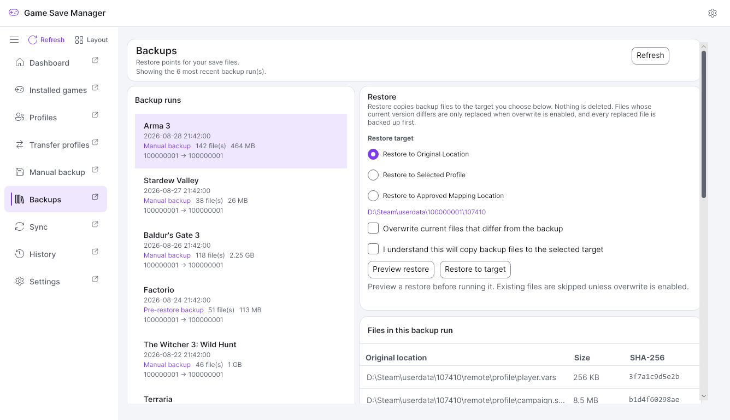Select the Factorio backup run
The image size is (730, 420).
[x=241, y=305]
